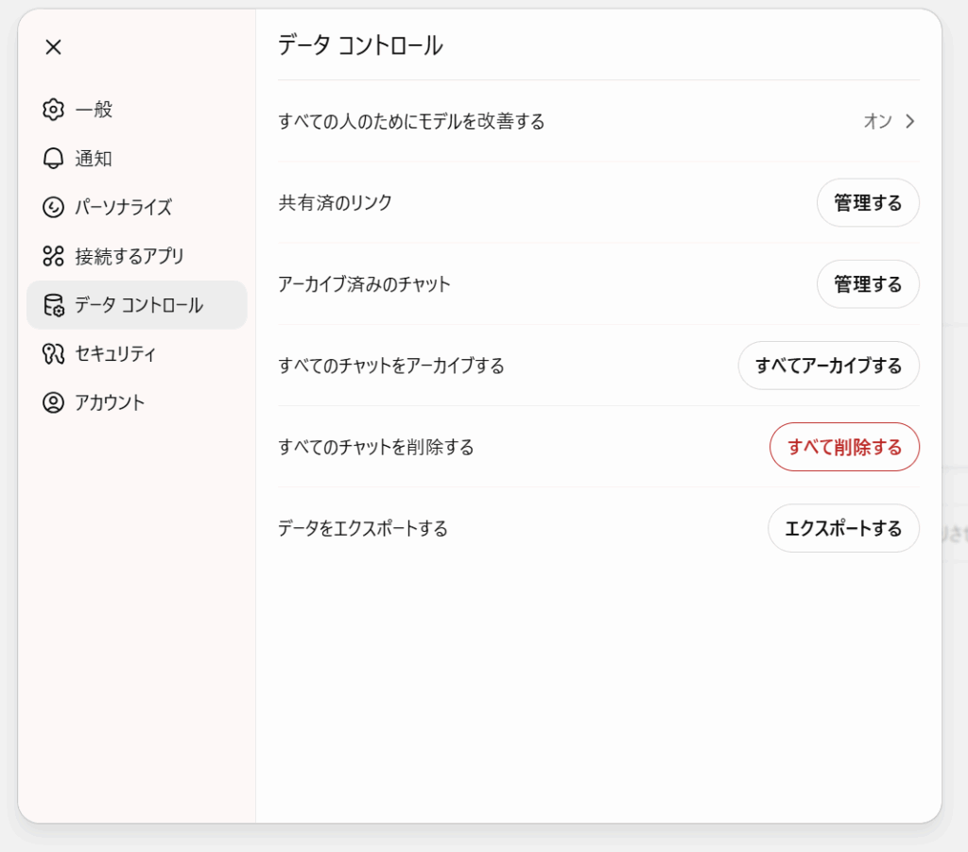This screenshot has height=852, width=968.
Task: Expand the chevron beside オン
Action: click(x=910, y=121)
